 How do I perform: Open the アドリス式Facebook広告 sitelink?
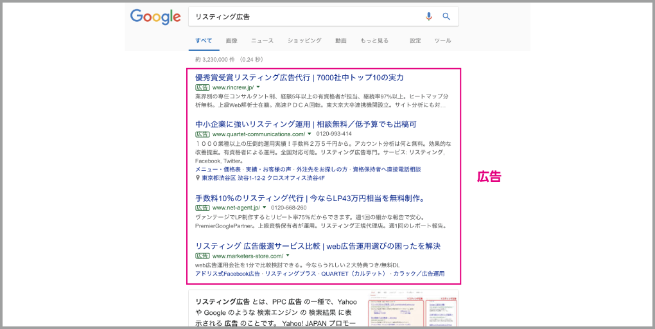coord(227,273)
